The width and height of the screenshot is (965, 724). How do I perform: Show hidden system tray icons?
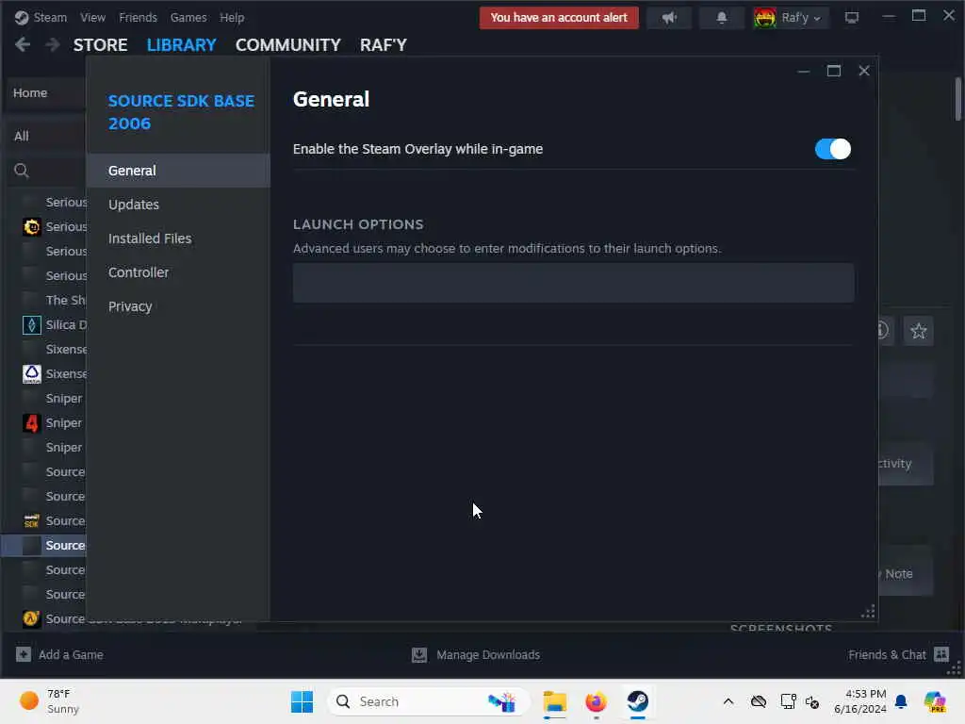click(728, 701)
